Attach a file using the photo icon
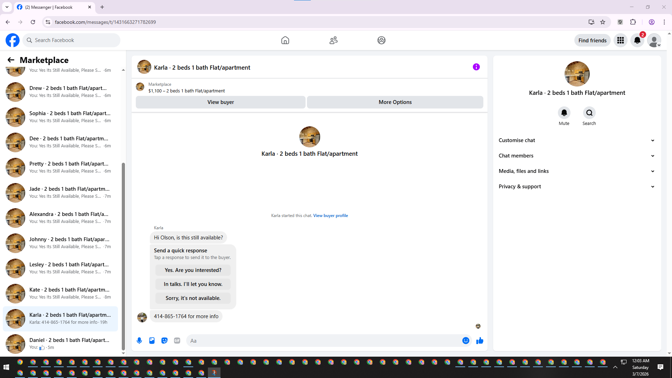The height and width of the screenshot is (378, 672). tap(152, 341)
